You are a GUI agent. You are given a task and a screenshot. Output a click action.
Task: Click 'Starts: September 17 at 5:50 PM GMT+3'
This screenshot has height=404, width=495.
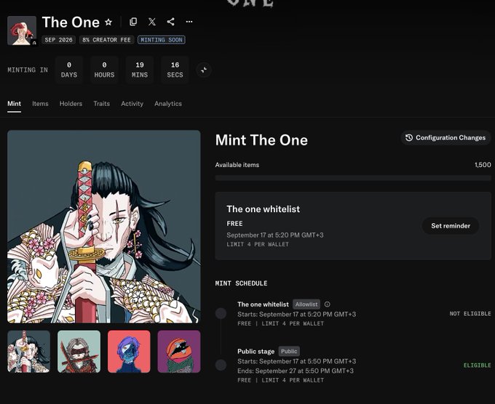point(297,361)
